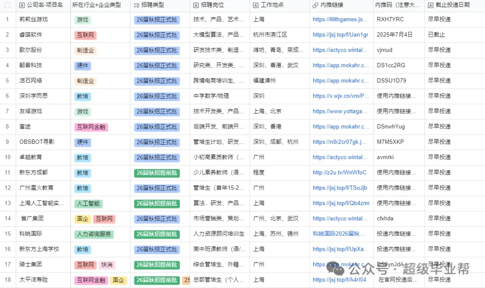485x288 pixels.
Task: Select the 杭州市滨江区 location cell
Action: 280,35
